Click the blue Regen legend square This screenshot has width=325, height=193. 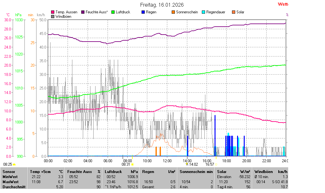[x=143, y=12]
